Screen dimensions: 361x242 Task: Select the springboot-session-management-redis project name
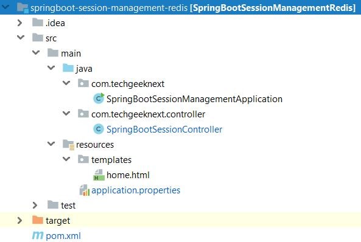tap(109, 8)
